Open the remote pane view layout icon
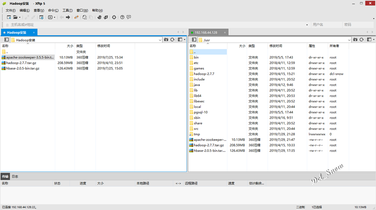The height and width of the screenshot is (210, 376). [x=369, y=40]
